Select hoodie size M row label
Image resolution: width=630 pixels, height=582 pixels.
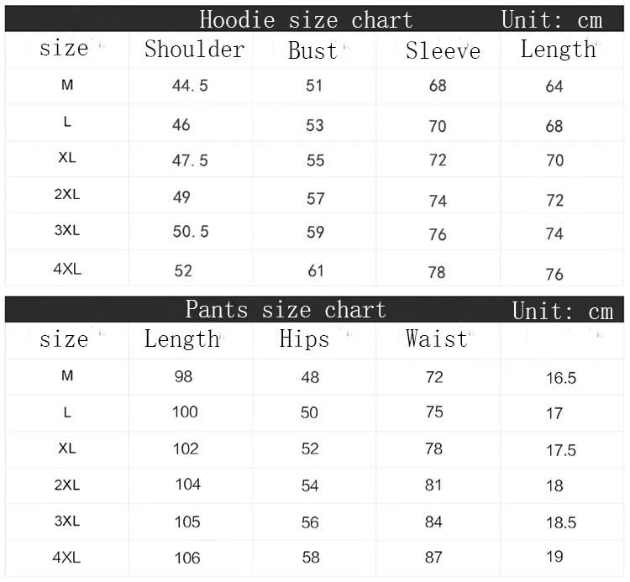pos(67,85)
